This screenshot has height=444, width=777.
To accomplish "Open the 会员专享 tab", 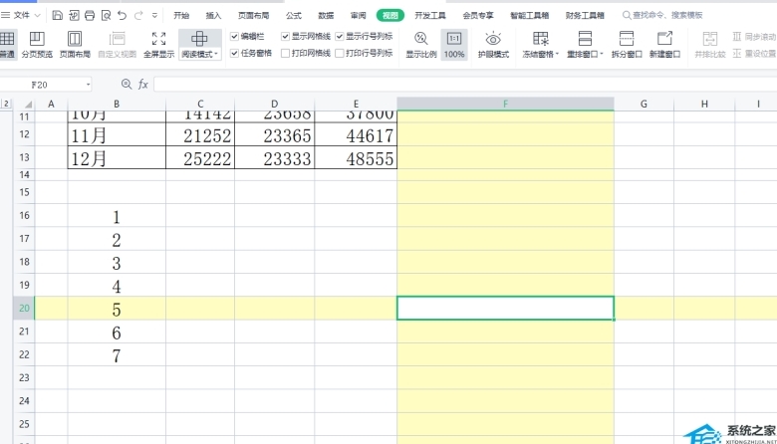I will (x=478, y=15).
